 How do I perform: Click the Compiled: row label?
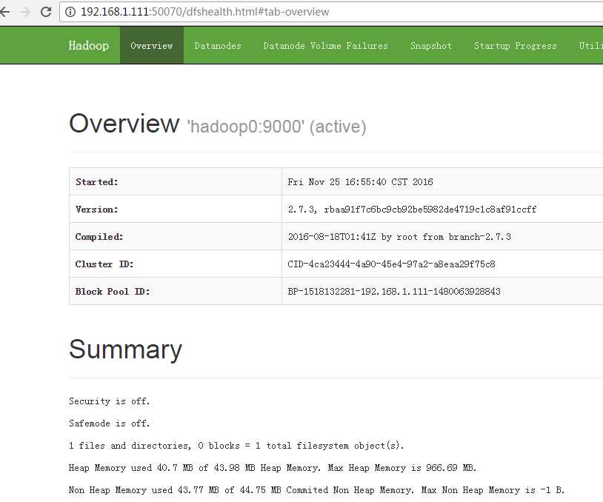(99, 236)
